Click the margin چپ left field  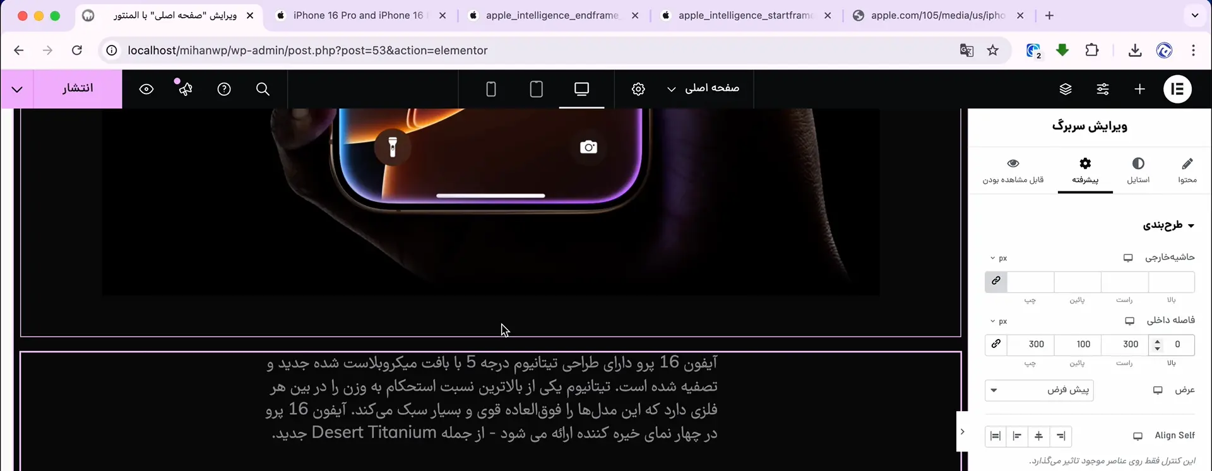coord(1030,282)
